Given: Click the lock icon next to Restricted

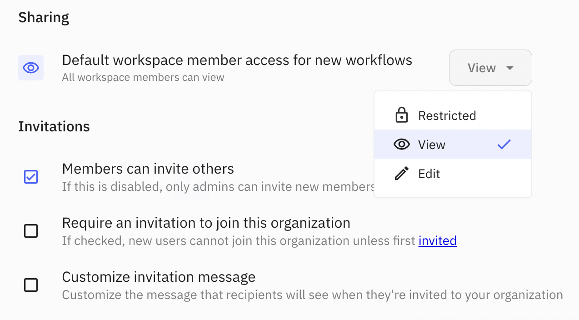Looking at the screenshot, I should coord(401,115).
